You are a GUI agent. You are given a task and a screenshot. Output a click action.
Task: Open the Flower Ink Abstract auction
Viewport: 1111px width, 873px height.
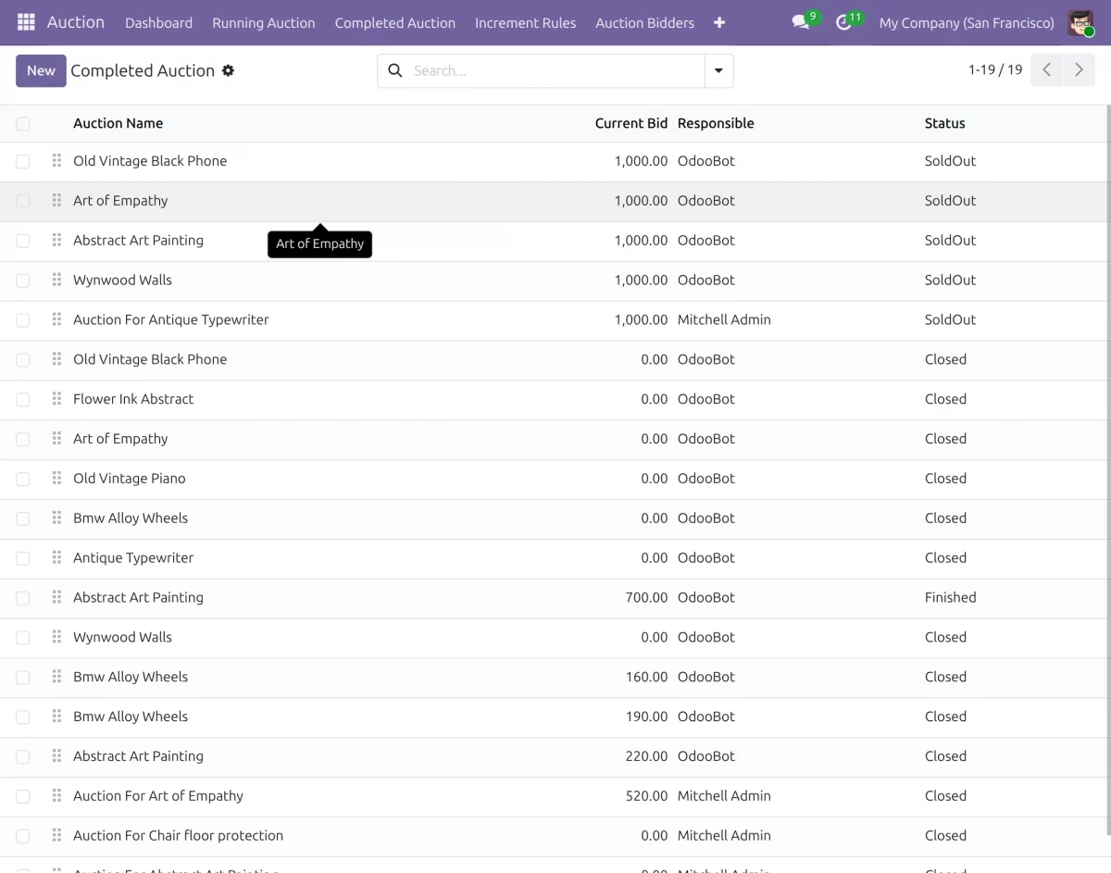[133, 399]
